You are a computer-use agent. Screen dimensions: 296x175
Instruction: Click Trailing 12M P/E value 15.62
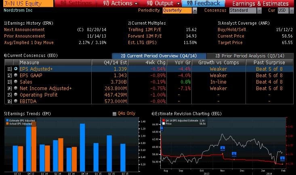pos(191,30)
